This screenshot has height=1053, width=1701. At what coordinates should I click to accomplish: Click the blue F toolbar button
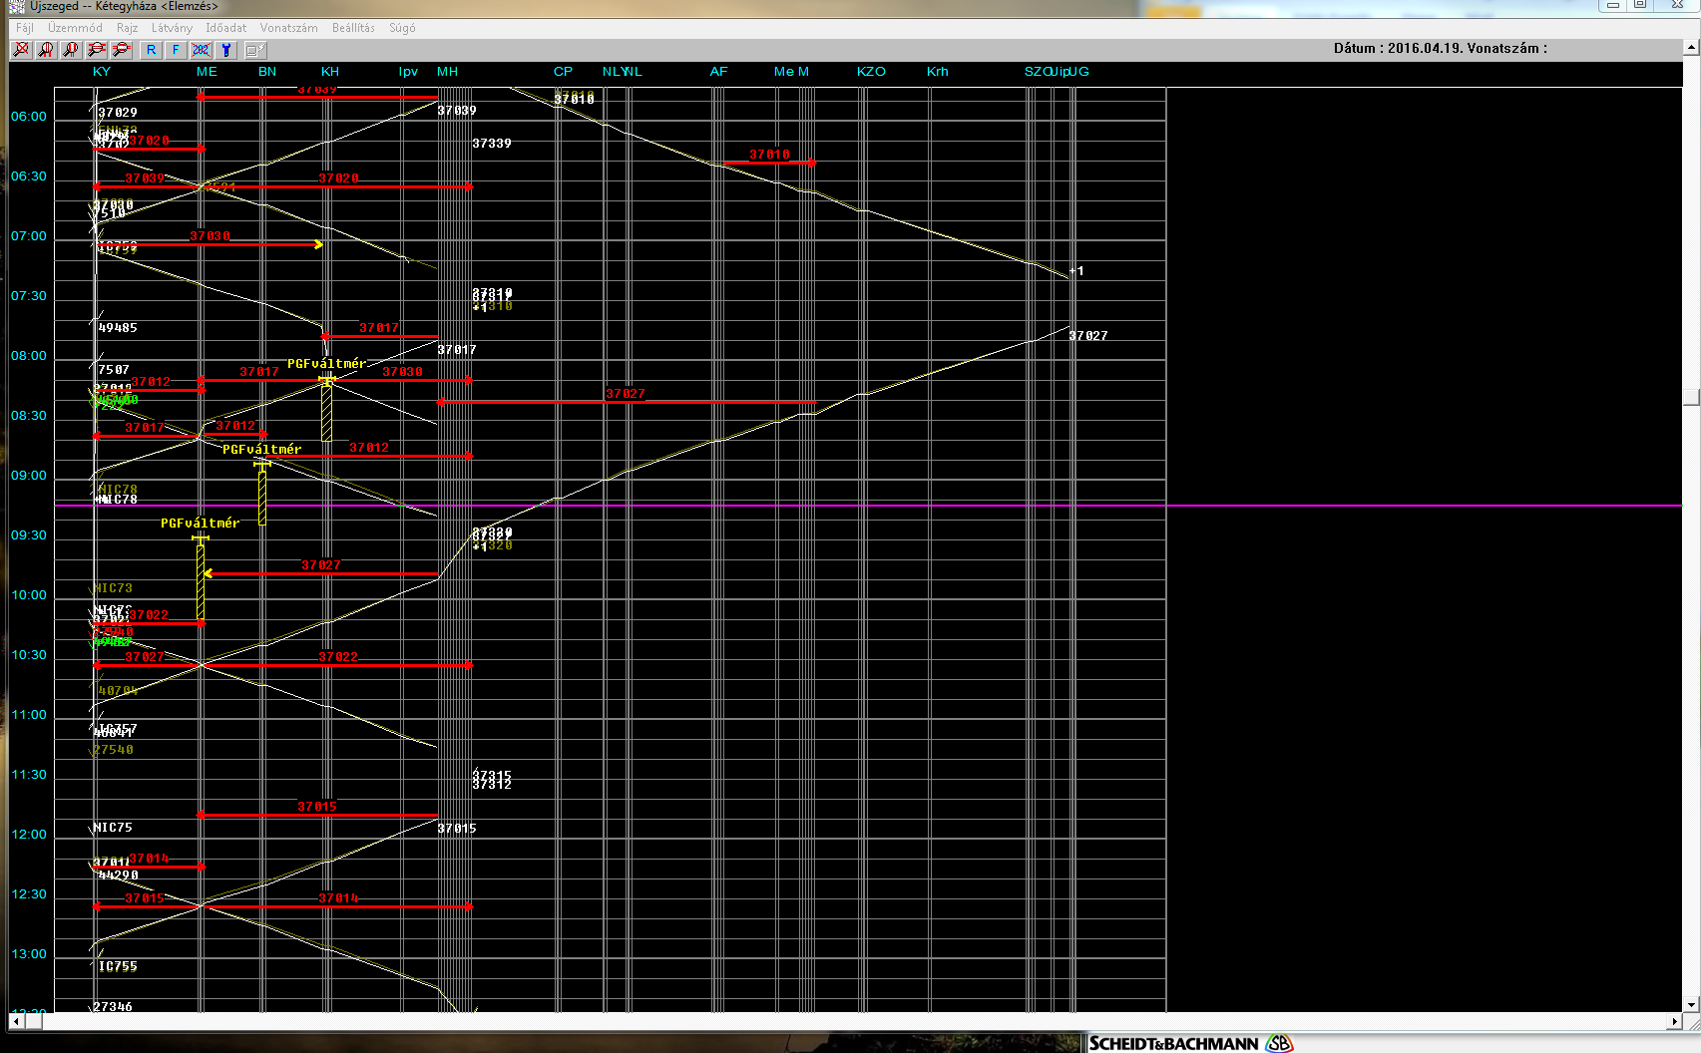coord(176,49)
